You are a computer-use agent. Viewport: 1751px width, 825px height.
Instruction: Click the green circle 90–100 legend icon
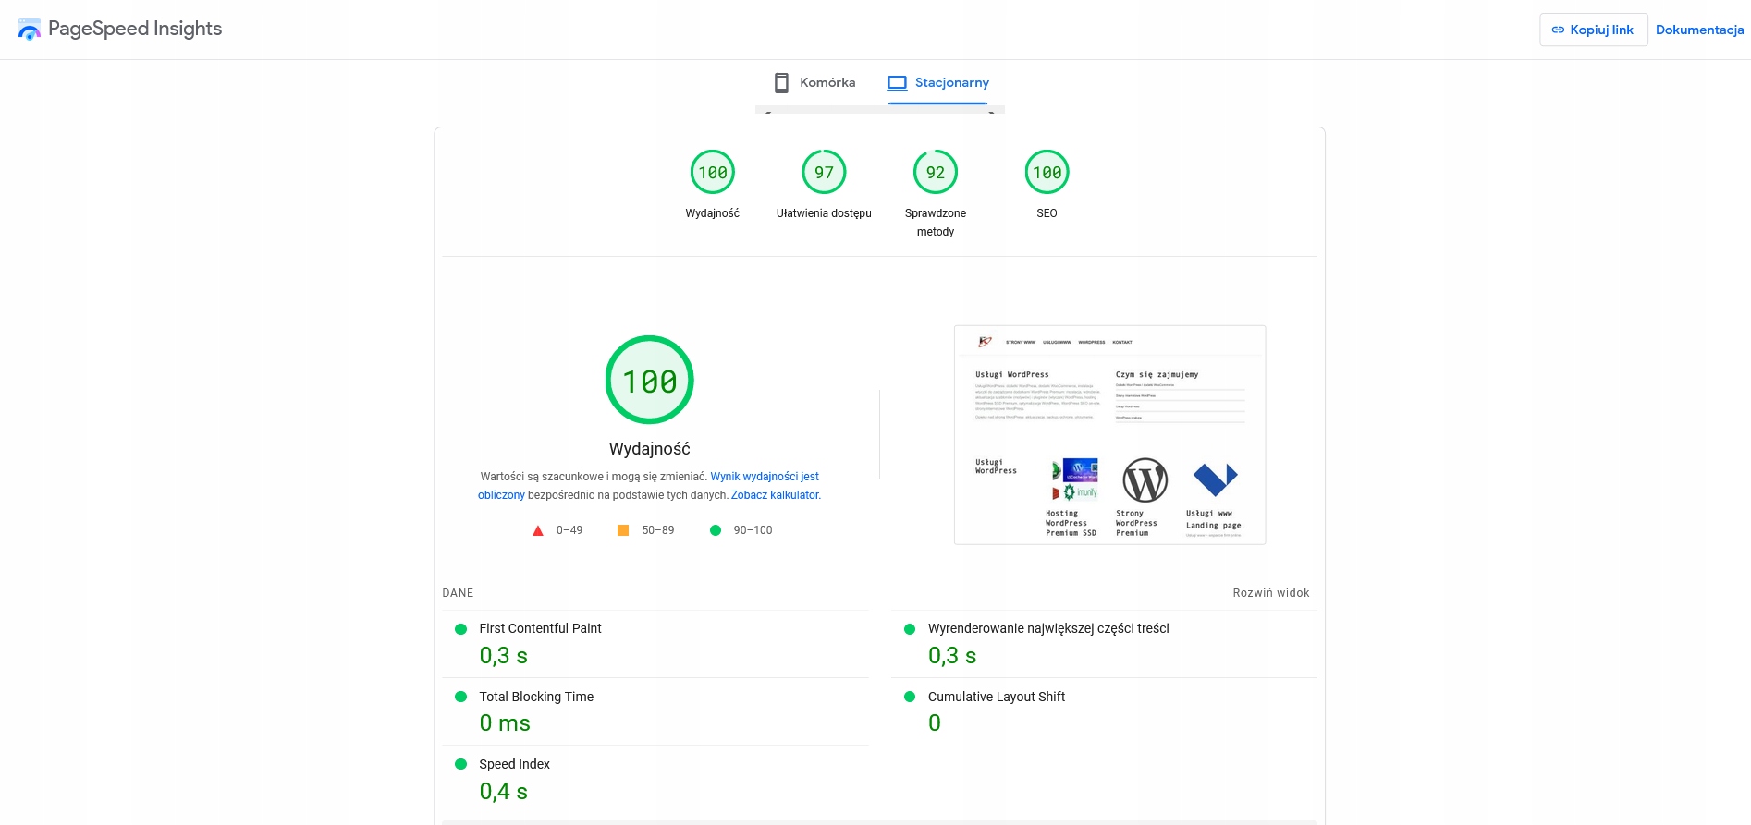coord(715,530)
